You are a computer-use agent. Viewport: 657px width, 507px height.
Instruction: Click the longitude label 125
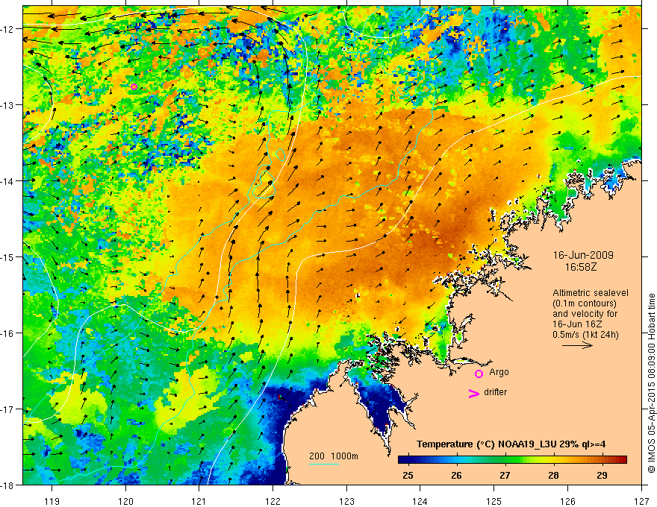pyautogui.click(x=494, y=501)
